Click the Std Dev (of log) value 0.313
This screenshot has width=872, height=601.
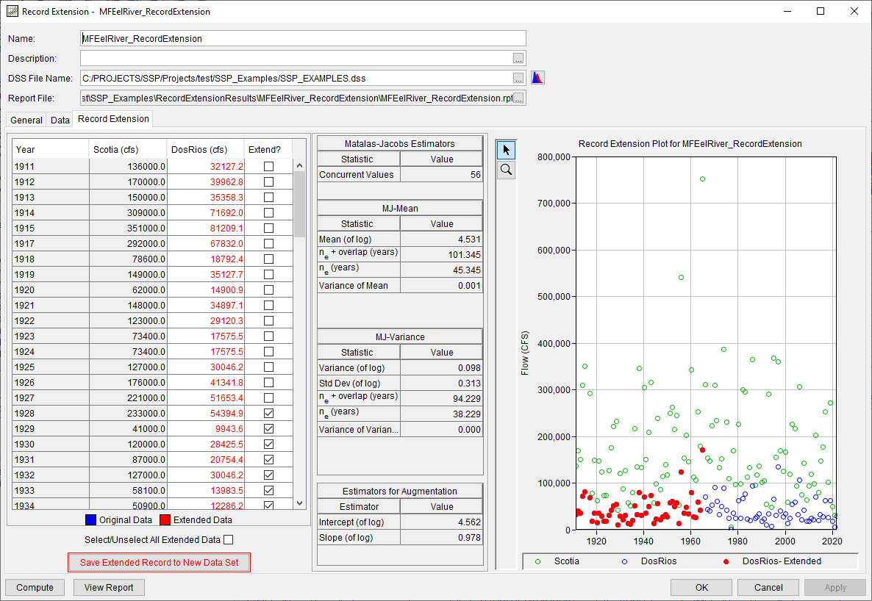pyautogui.click(x=442, y=383)
